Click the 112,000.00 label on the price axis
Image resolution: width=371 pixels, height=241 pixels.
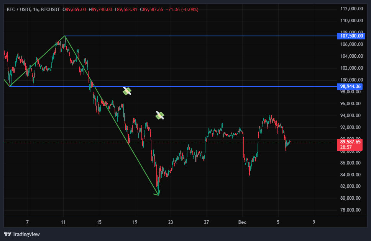point(351,9)
